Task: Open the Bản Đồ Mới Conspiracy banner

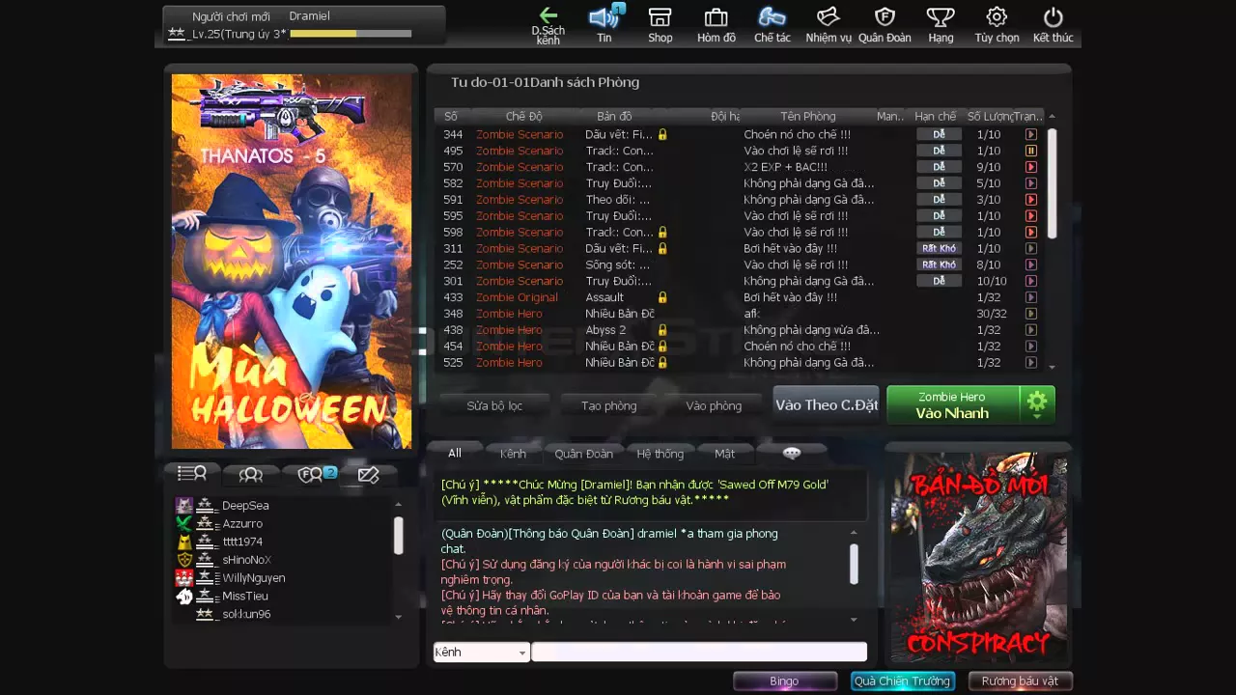Action: [978, 559]
